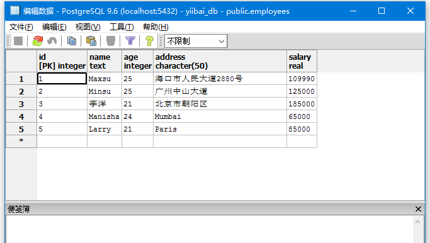Click the Delete row trash icon
This screenshot has height=243, width=430.
pyautogui.click(x=111, y=41)
